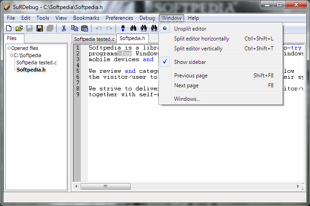The image size is (310, 206).
Task: Click the binoculars icon with blue down arrow
Action: click(123, 28)
